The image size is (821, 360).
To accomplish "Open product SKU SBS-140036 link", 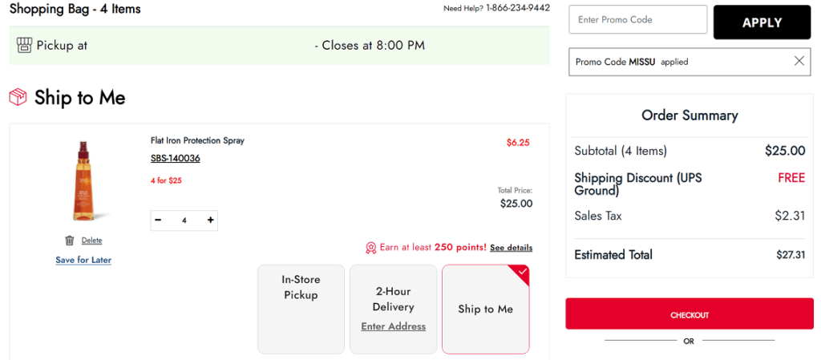I will pyautogui.click(x=175, y=158).
